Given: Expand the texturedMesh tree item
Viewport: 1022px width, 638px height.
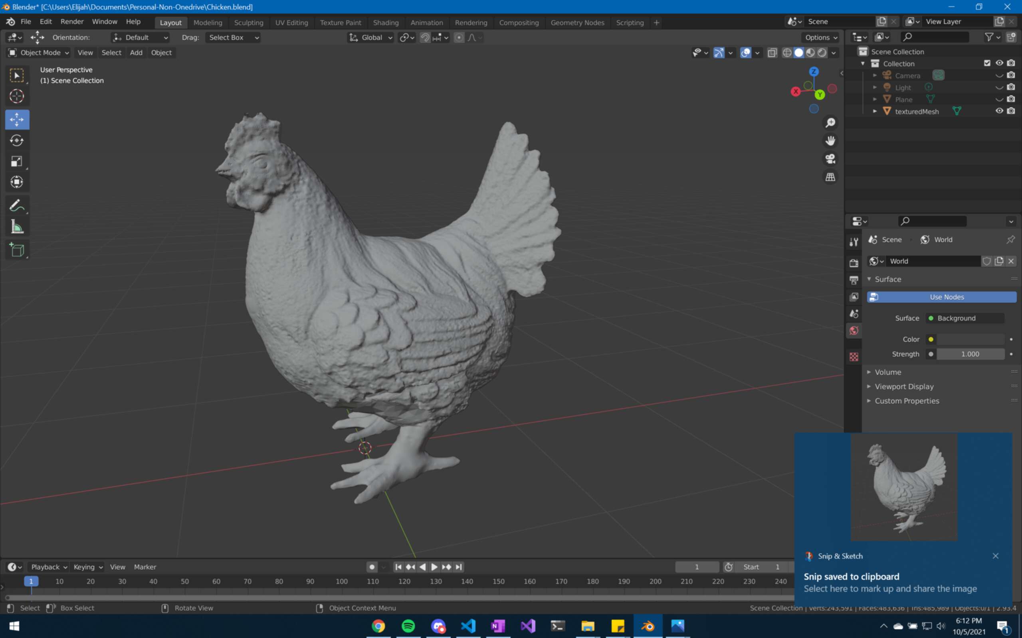Looking at the screenshot, I should coord(875,111).
